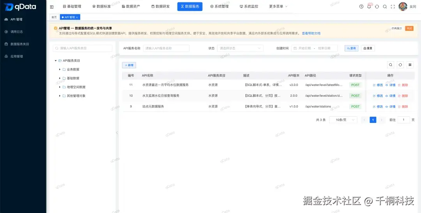Switch to 数据研发 top menu
This screenshot has height=213, width=421.
coord(160,7)
